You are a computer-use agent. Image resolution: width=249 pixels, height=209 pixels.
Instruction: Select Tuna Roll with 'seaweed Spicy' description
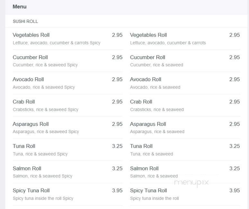click(x=24, y=146)
